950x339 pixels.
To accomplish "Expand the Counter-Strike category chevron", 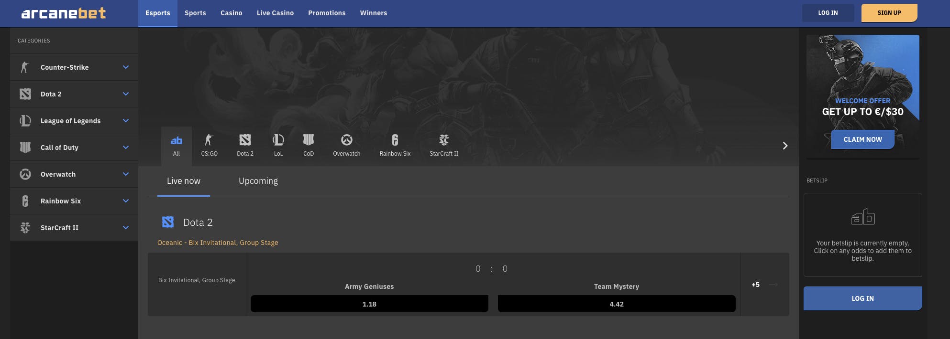I will pos(126,67).
